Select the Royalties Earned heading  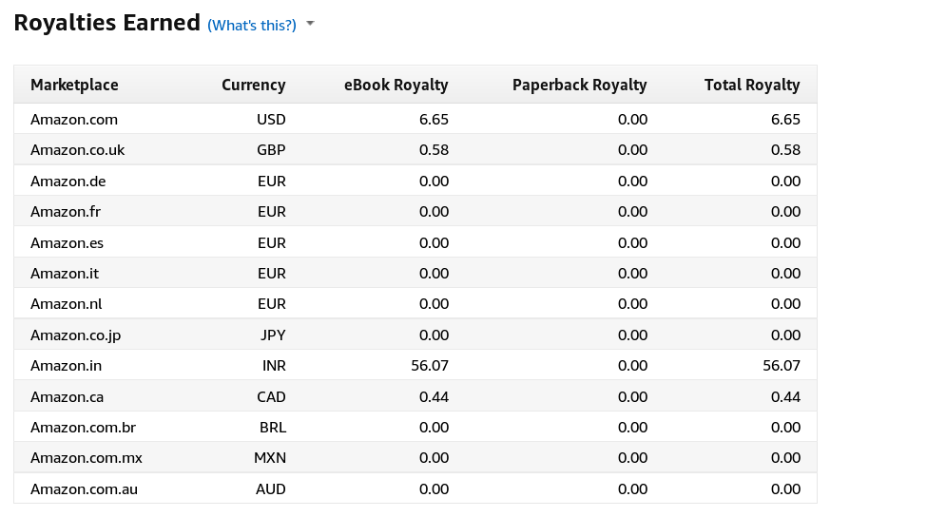coord(107,23)
